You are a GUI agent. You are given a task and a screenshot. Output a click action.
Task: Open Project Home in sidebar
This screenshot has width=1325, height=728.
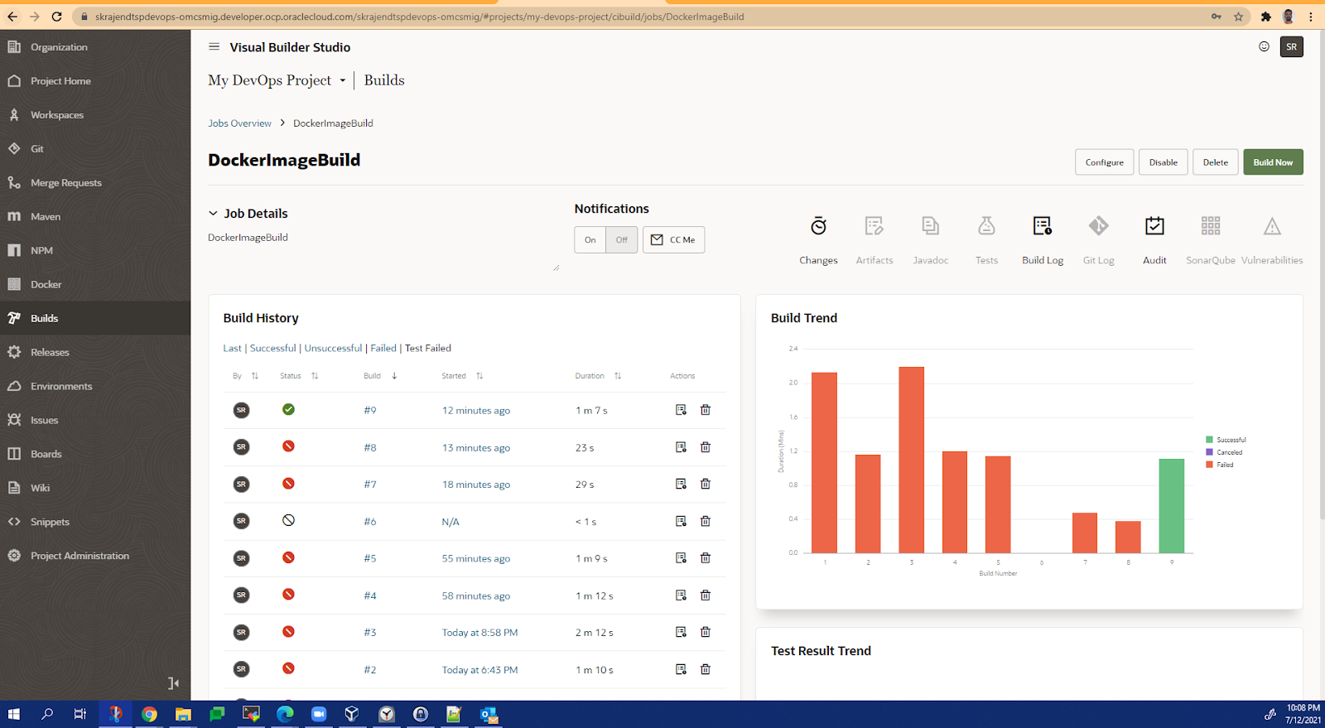[95, 81]
